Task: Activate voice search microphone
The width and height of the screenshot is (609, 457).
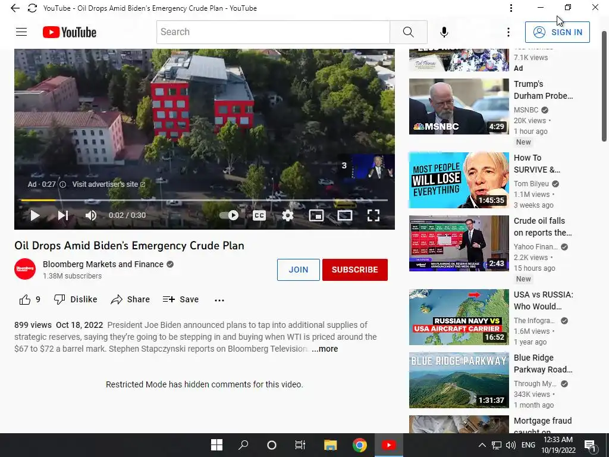Action: click(444, 32)
